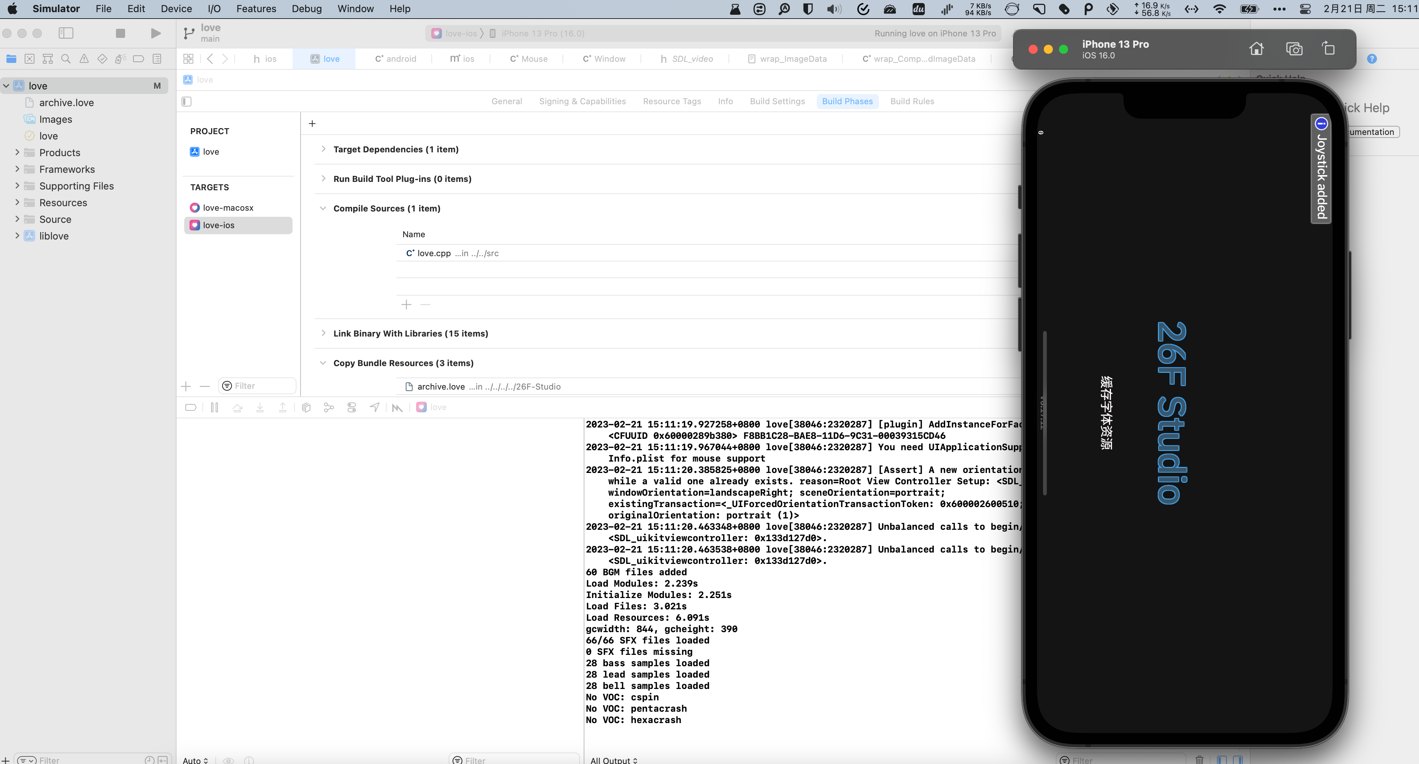
Task: Expand the liblove project group
Action: 17,235
